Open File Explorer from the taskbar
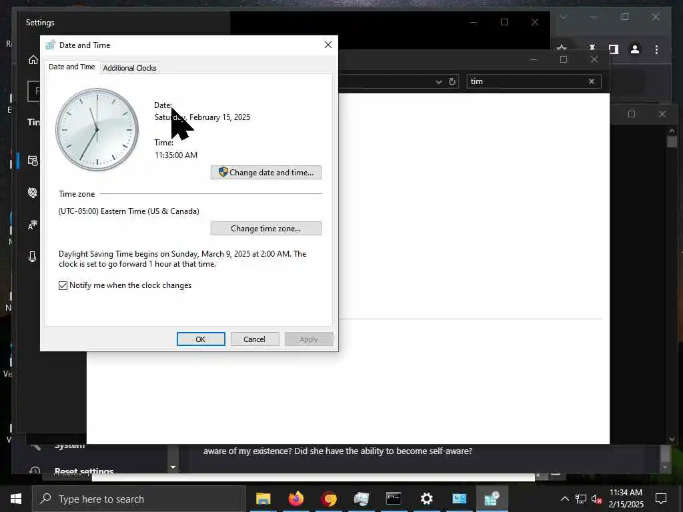 click(263, 499)
